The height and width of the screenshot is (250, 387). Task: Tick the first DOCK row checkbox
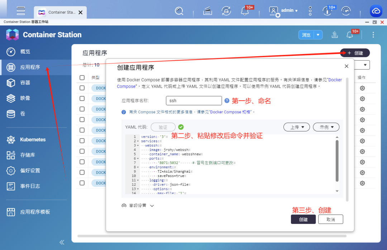(82, 88)
